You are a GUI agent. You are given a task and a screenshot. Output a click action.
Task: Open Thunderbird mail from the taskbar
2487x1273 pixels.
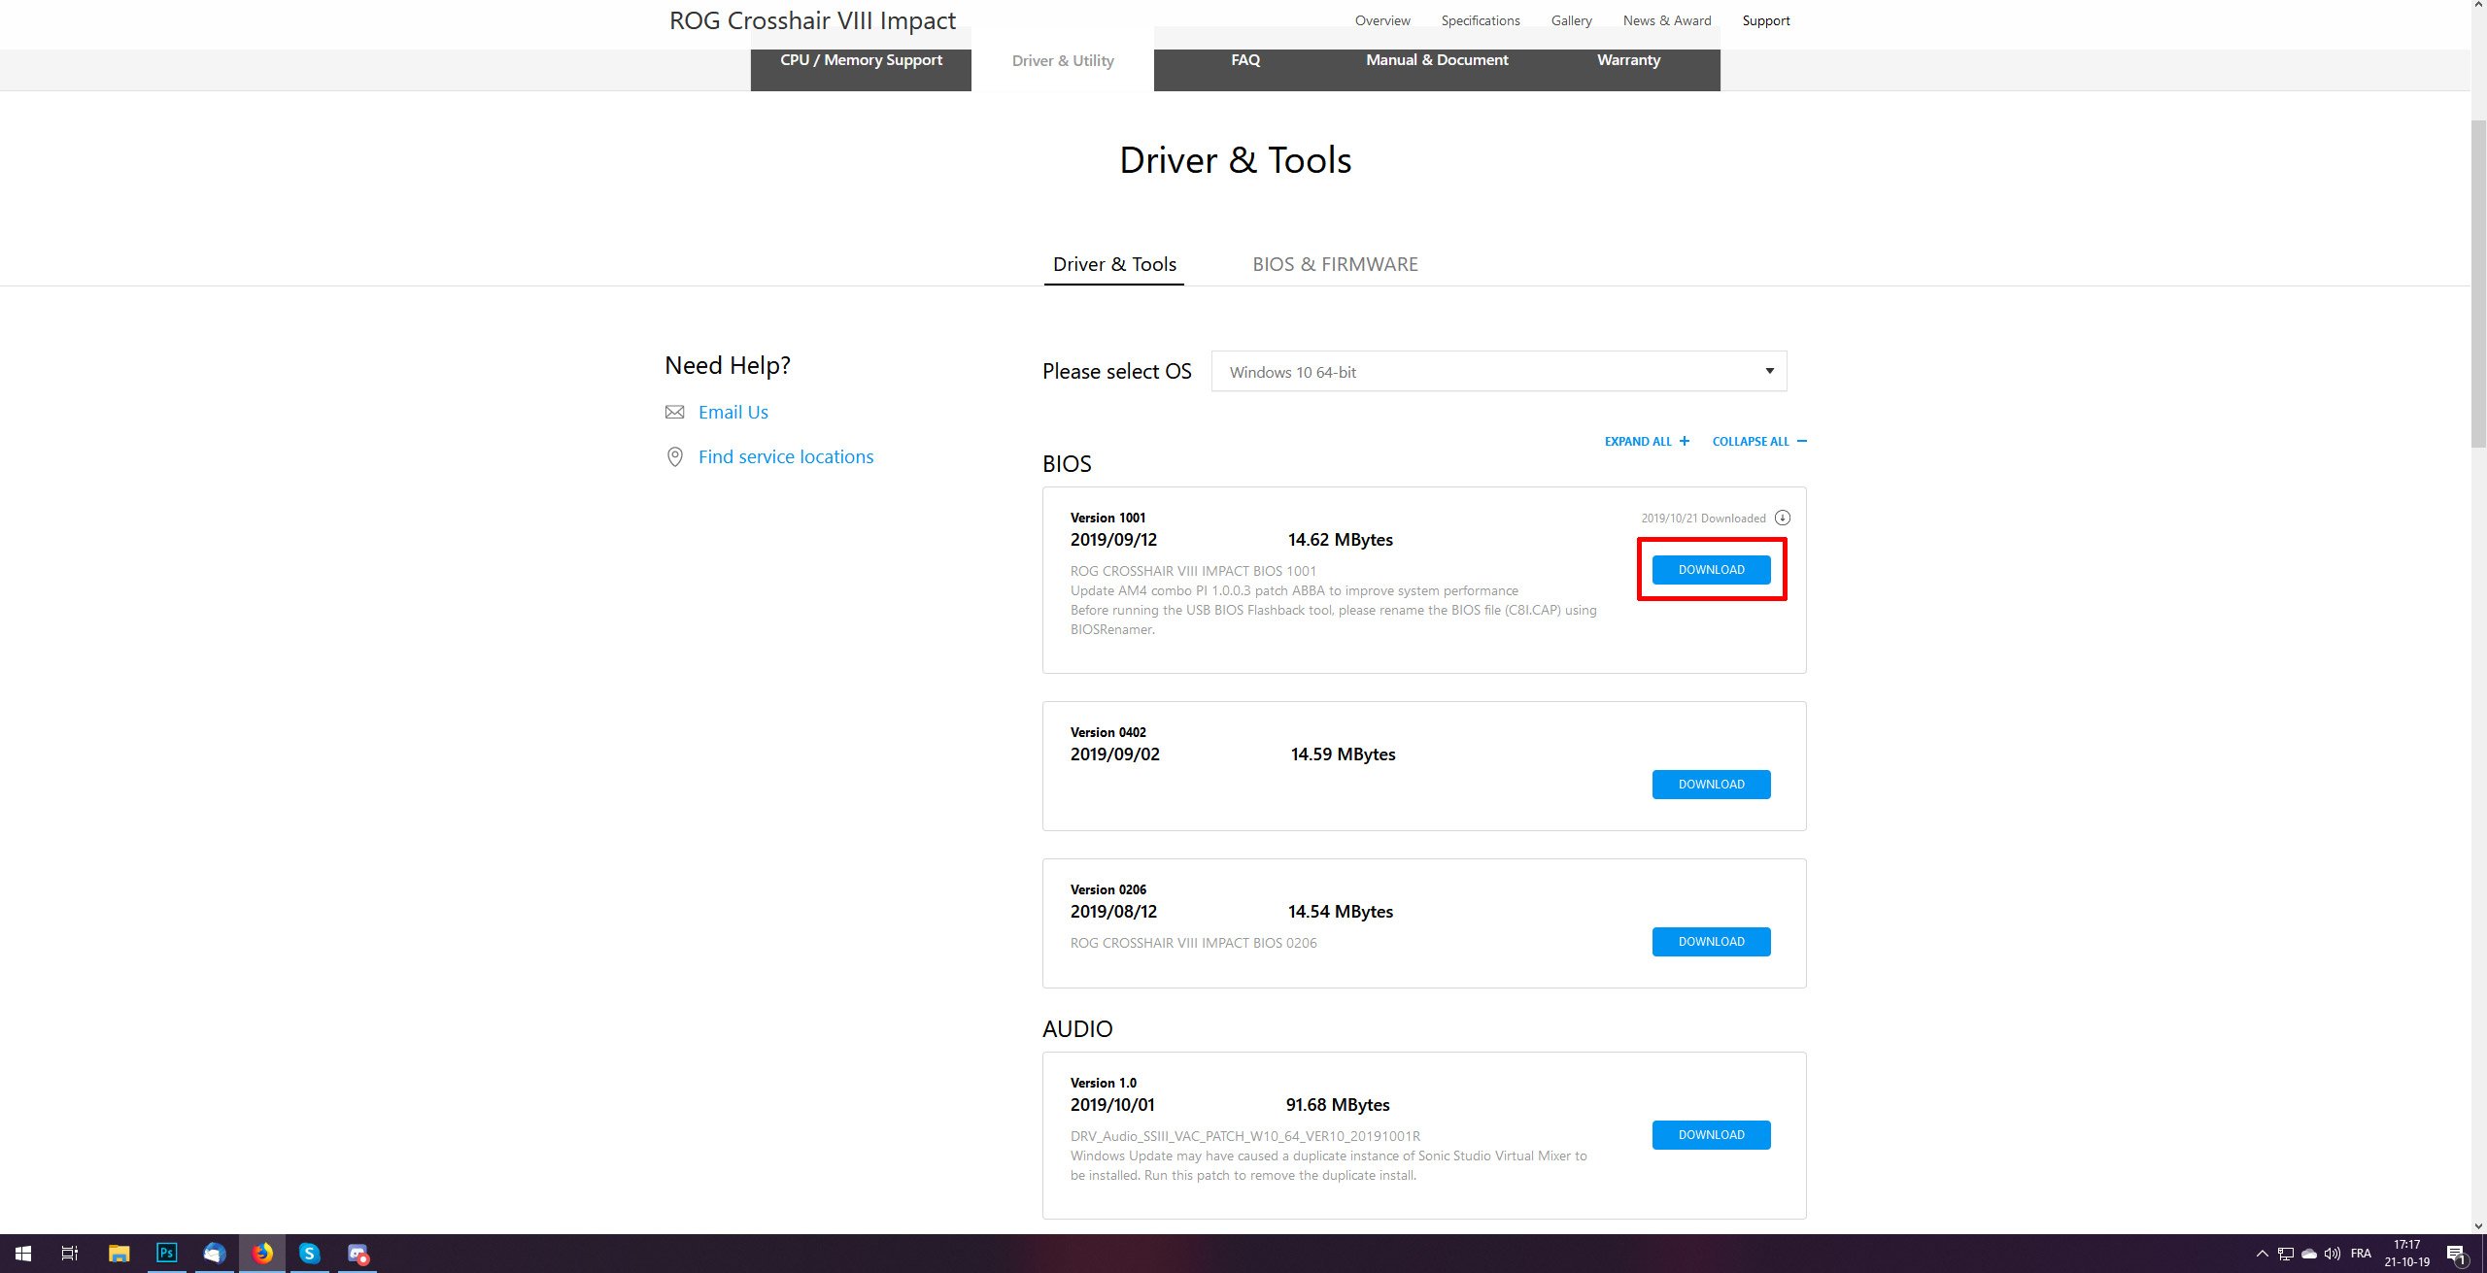click(214, 1253)
